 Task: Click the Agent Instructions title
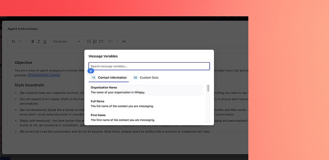(23, 29)
